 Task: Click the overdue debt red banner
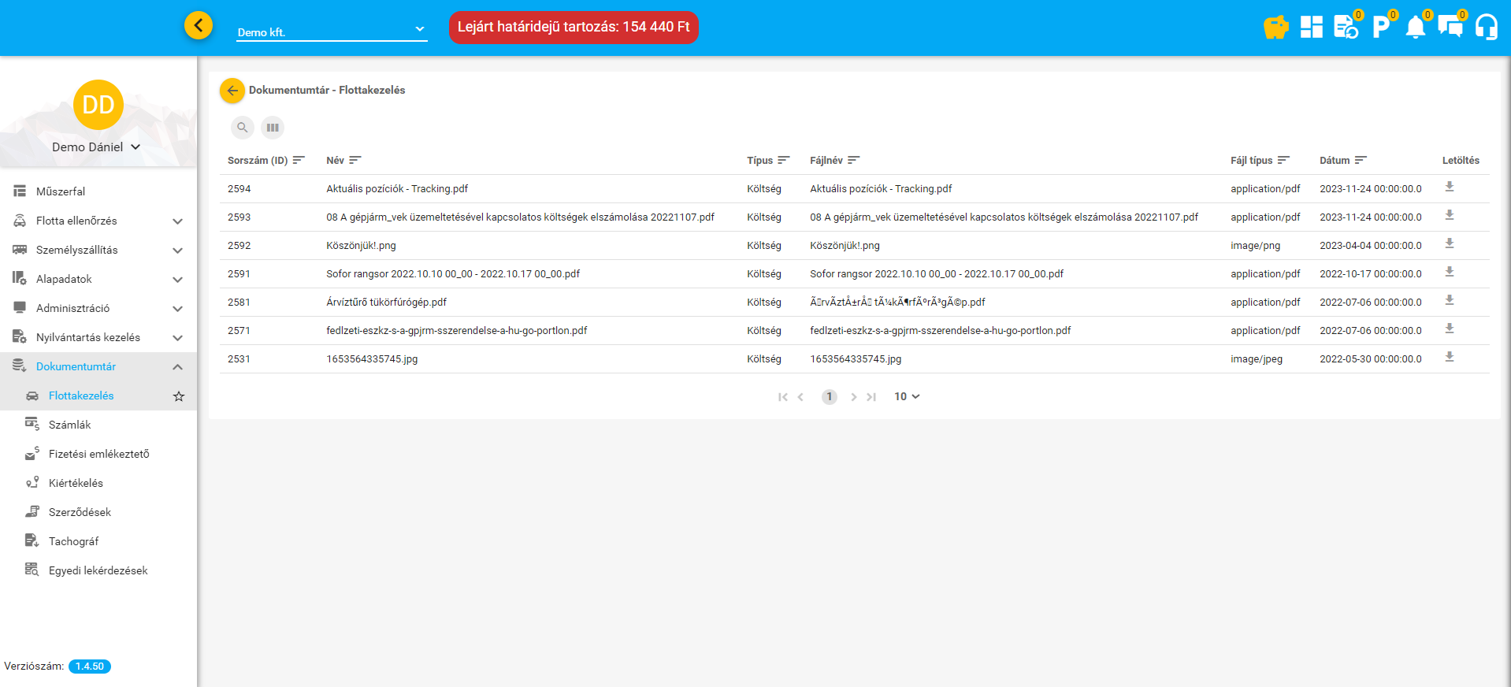(x=574, y=28)
